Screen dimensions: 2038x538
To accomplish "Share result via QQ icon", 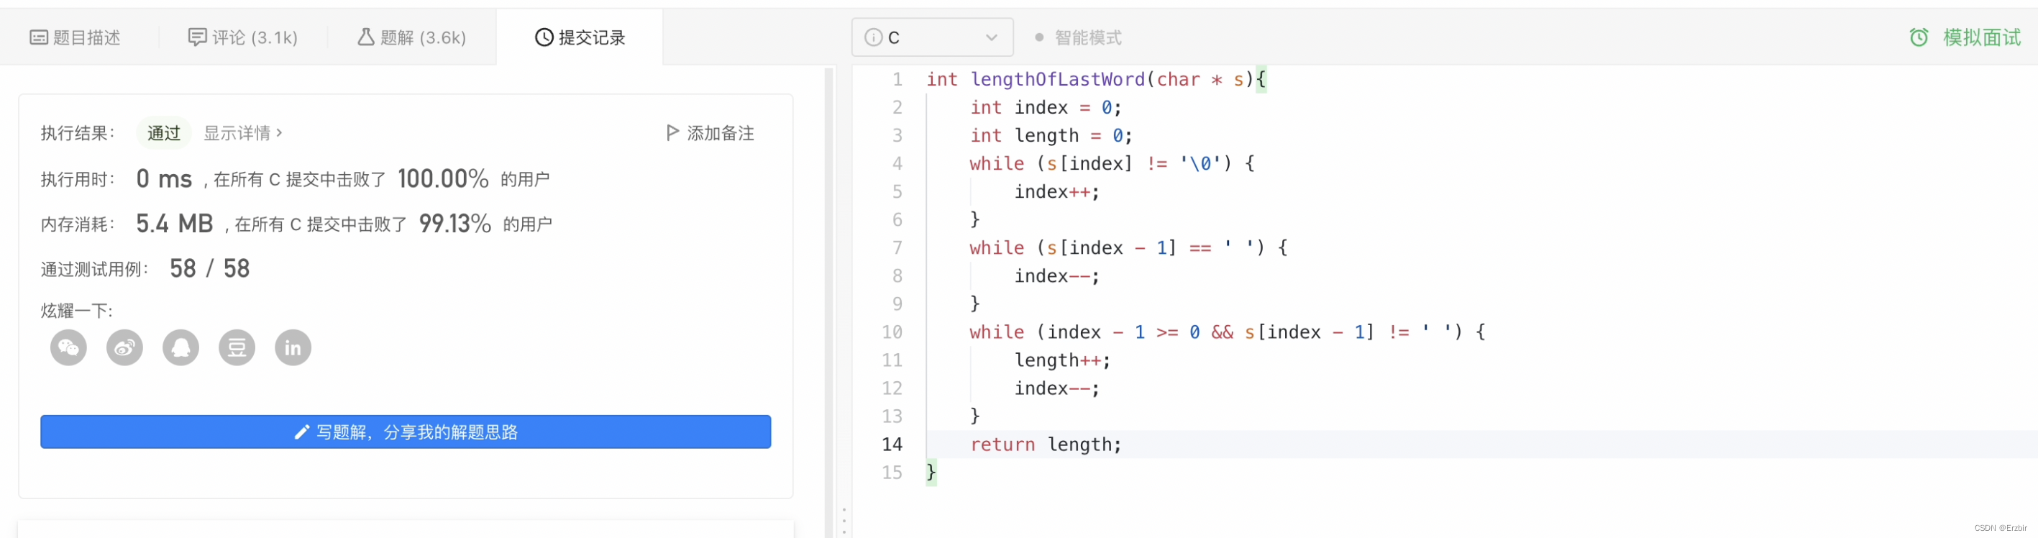I will tap(181, 347).
